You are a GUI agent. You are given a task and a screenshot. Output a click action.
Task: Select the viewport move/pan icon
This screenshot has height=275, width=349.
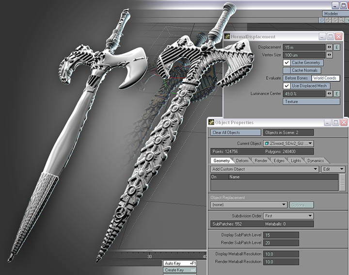point(329,20)
